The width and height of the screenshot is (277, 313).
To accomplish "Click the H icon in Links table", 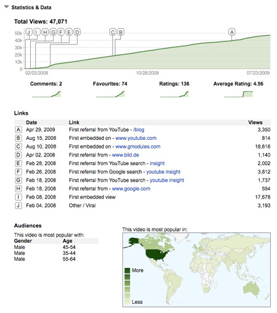I will [18, 189].
